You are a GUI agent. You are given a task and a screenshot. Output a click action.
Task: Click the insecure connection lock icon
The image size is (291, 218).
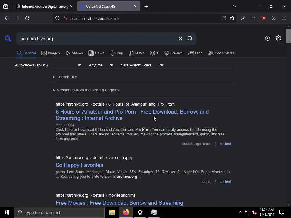tap(65, 18)
